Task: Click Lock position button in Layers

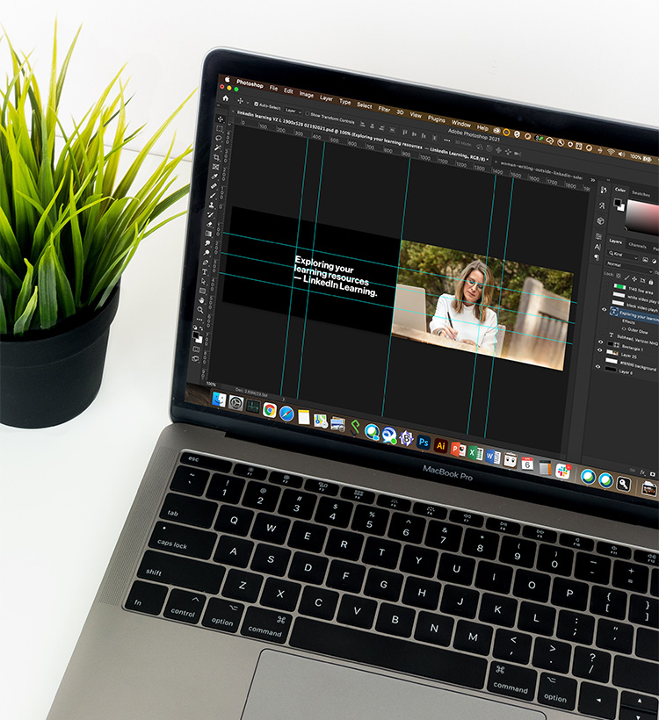Action: click(x=634, y=279)
